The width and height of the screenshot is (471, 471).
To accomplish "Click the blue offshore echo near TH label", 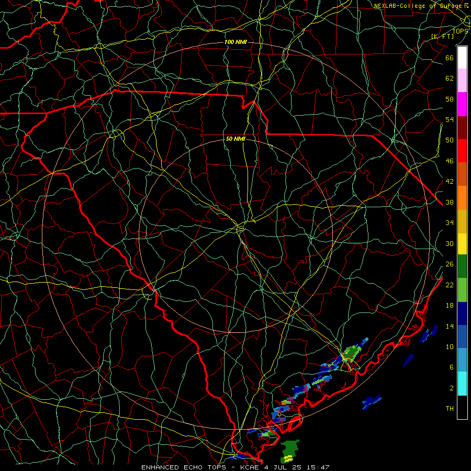I will coord(372,401).
